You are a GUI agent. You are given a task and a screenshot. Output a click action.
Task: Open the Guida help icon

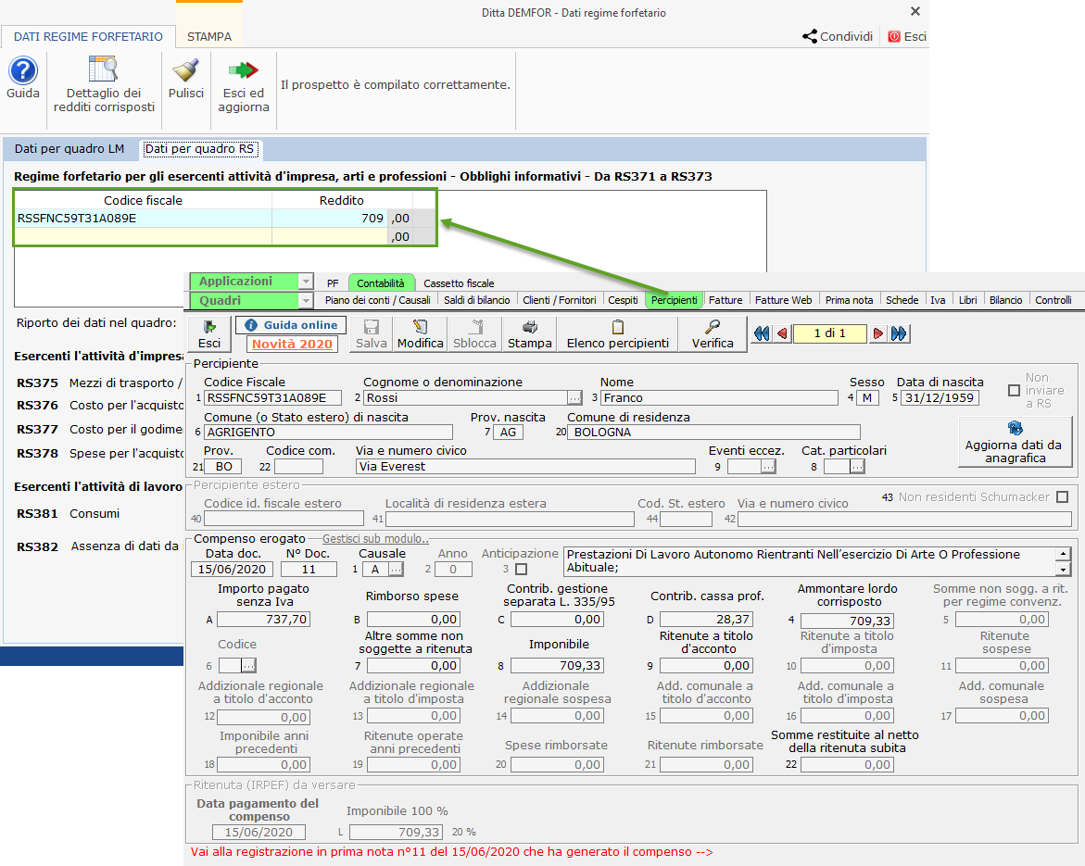(x=23, y=72)
